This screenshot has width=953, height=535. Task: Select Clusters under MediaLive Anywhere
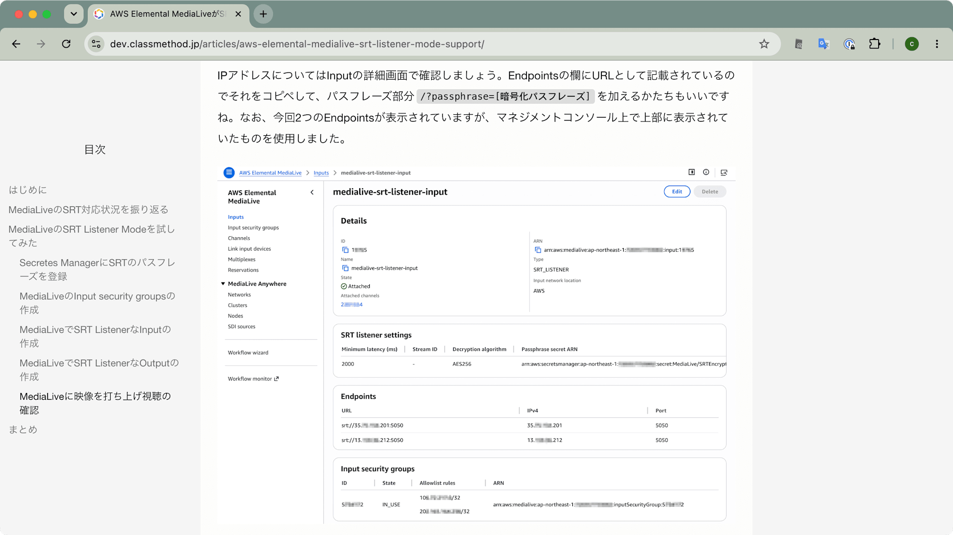[237, 305]
